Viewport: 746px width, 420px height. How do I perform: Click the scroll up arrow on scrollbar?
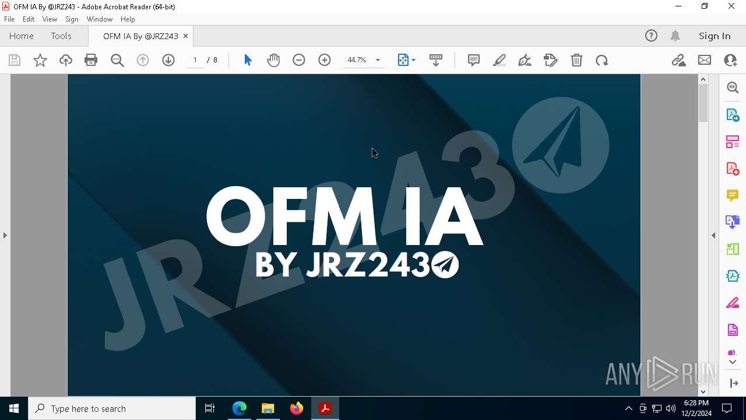(703, 79)
